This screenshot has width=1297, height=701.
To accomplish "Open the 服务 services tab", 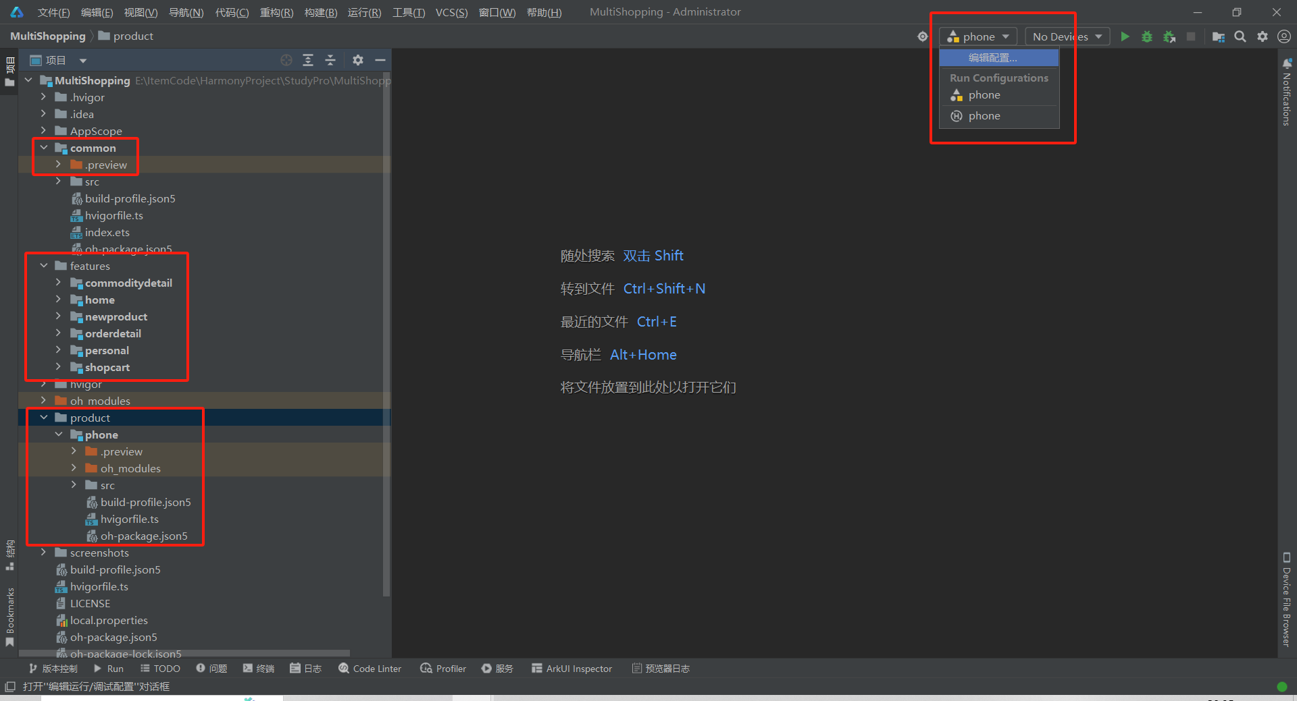I will 498,669.
